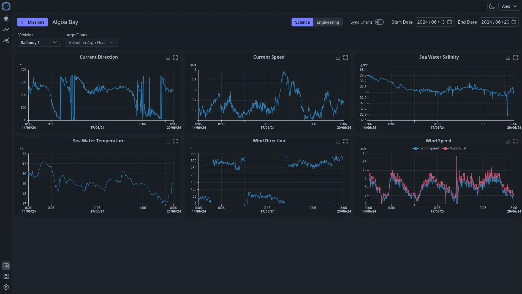Click the End Date field
The height and width of the screenshot is (294, 522).
click(495, 22)
